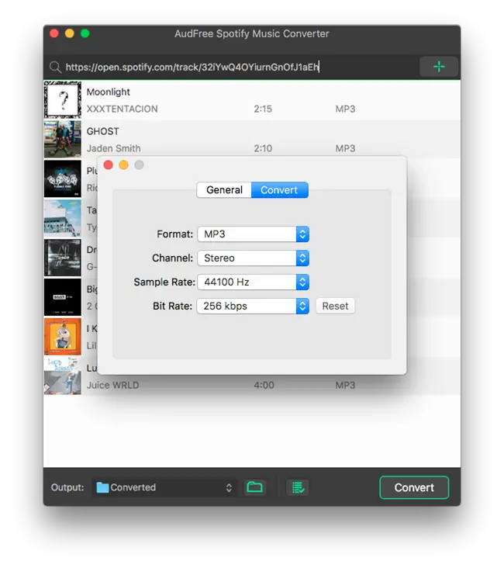Switch to the General tab
The width and height of the screenshot is (504, 568).
click(224, 190)
